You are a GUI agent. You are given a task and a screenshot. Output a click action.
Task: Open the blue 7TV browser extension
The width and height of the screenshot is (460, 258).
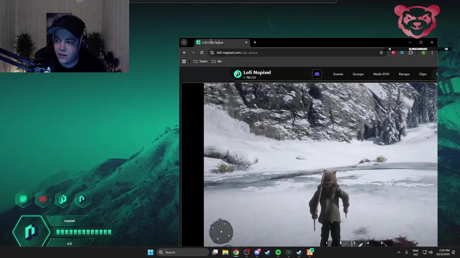click(x=402, y=53)
